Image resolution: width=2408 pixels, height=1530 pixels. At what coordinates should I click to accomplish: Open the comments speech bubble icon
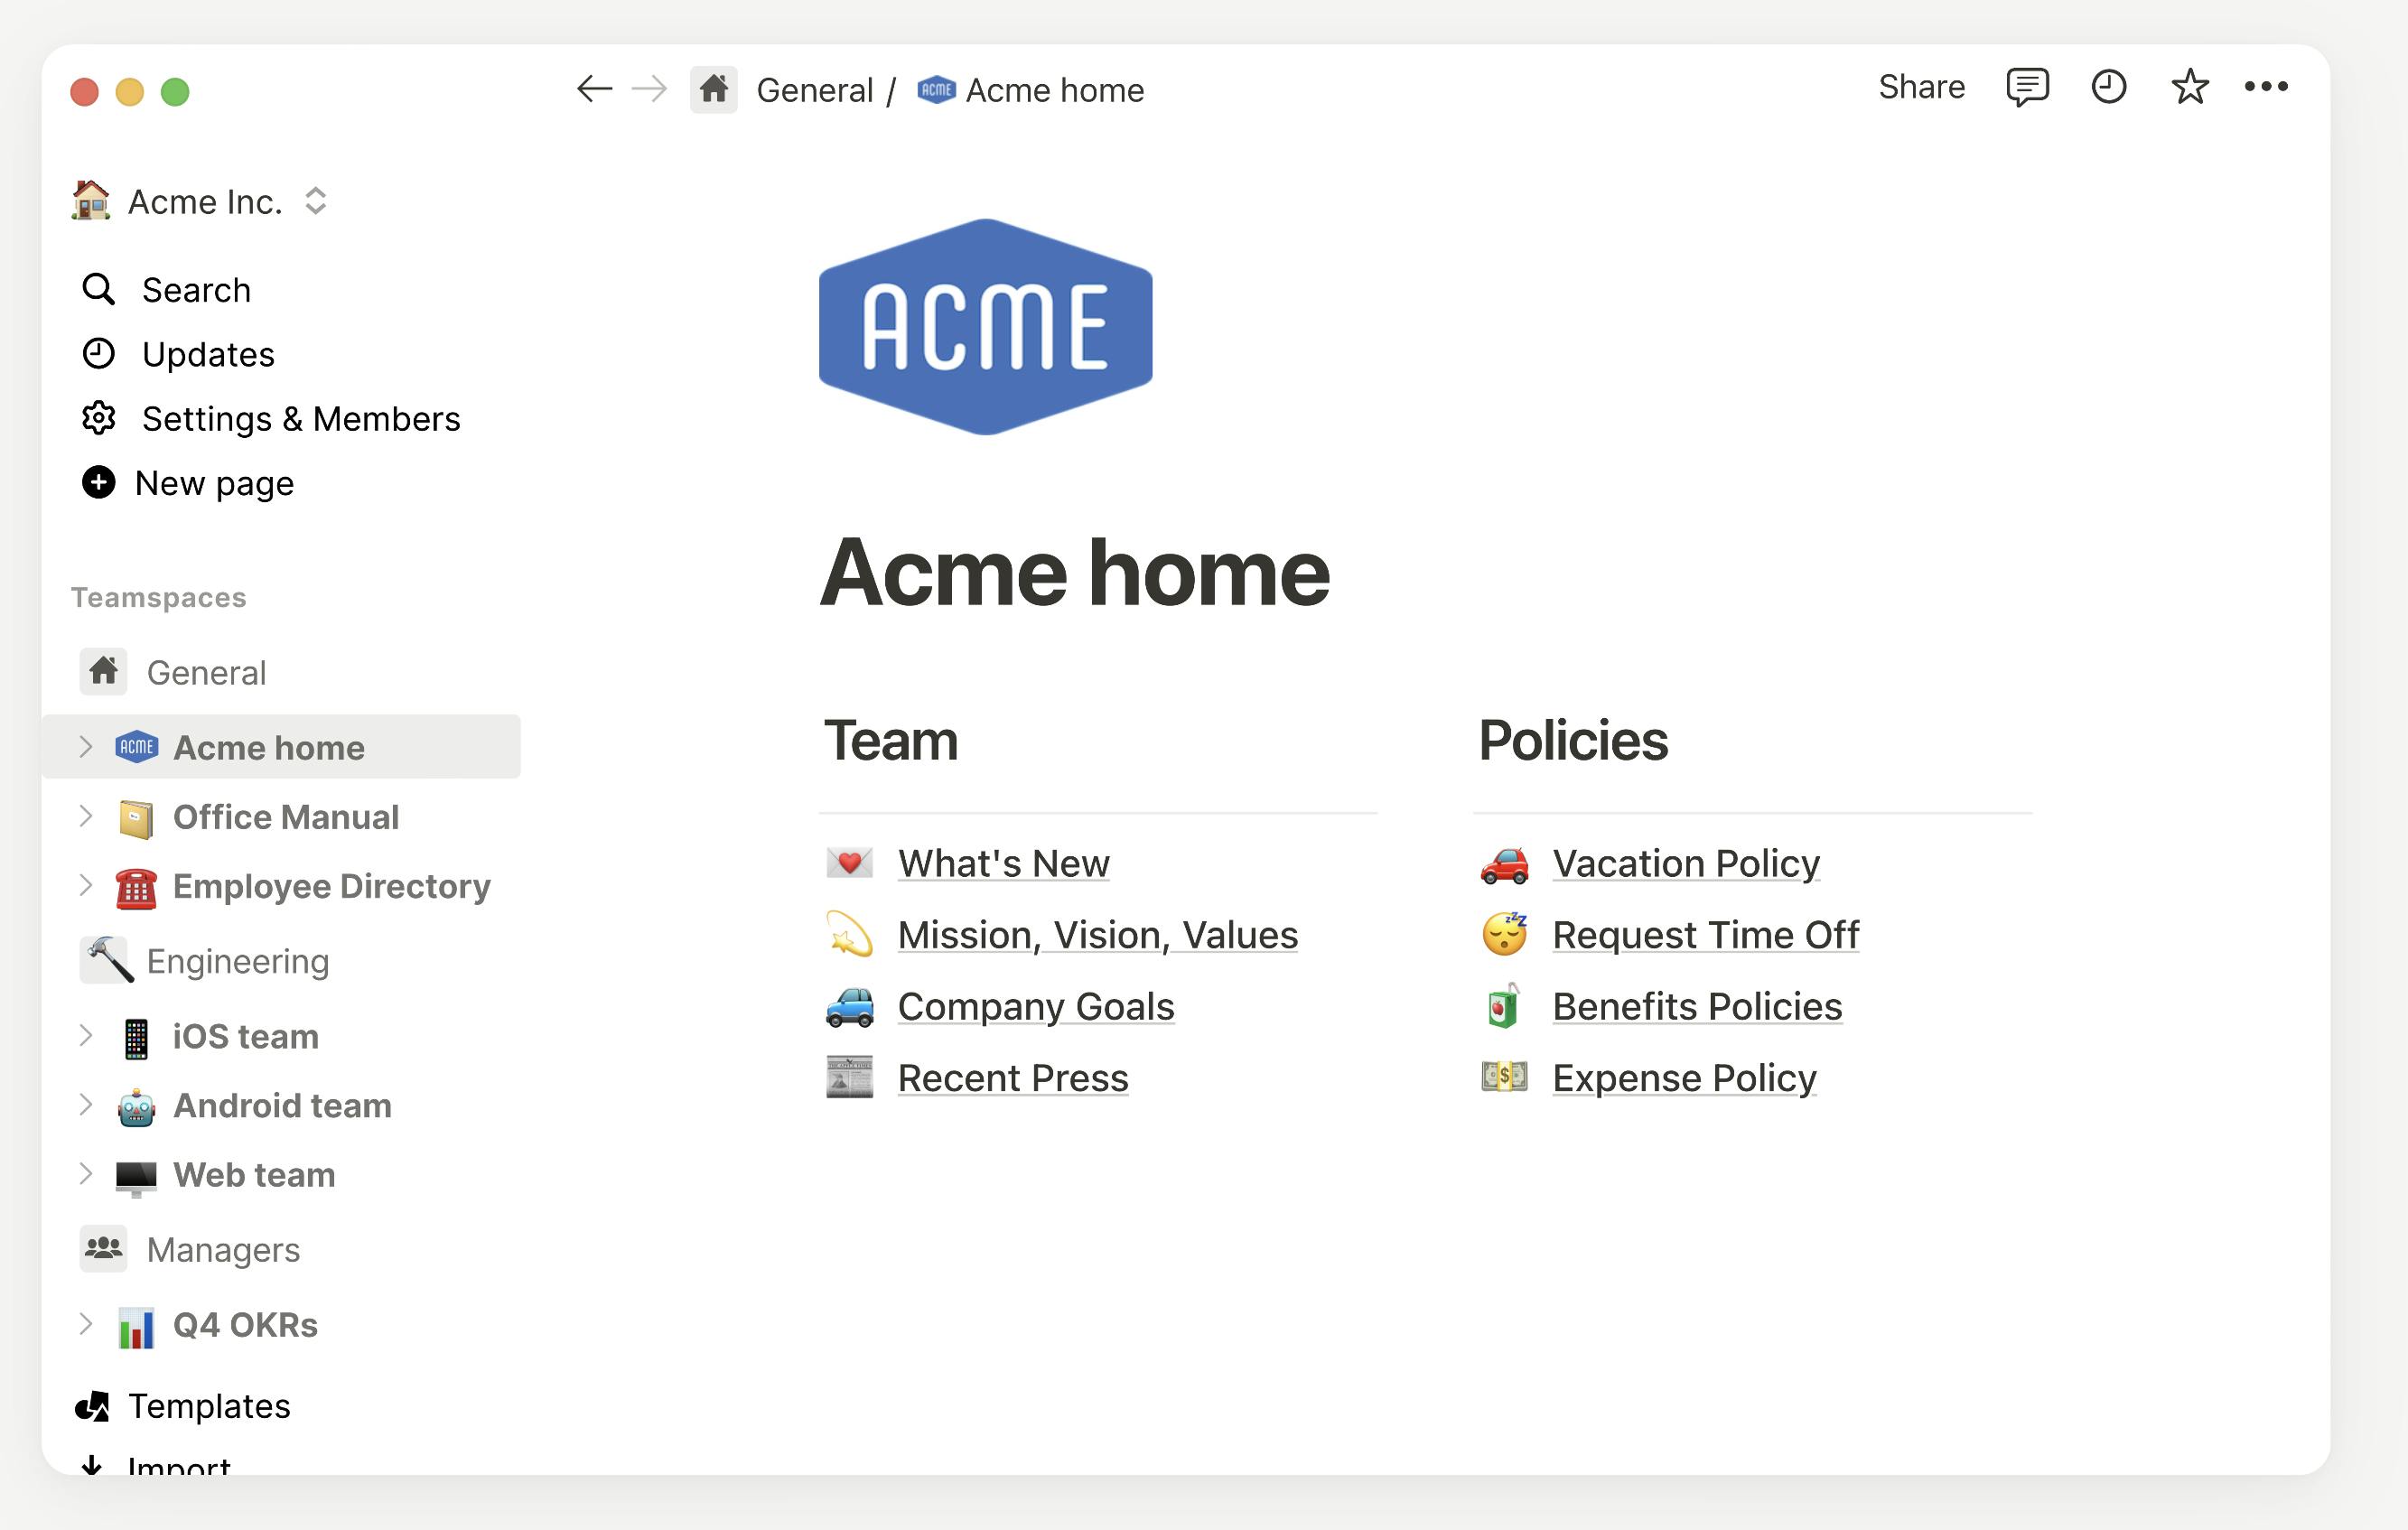point(2027,87)
